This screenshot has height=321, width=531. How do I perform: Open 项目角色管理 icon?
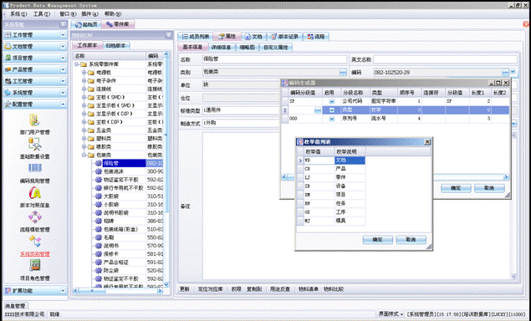[34, 266]
